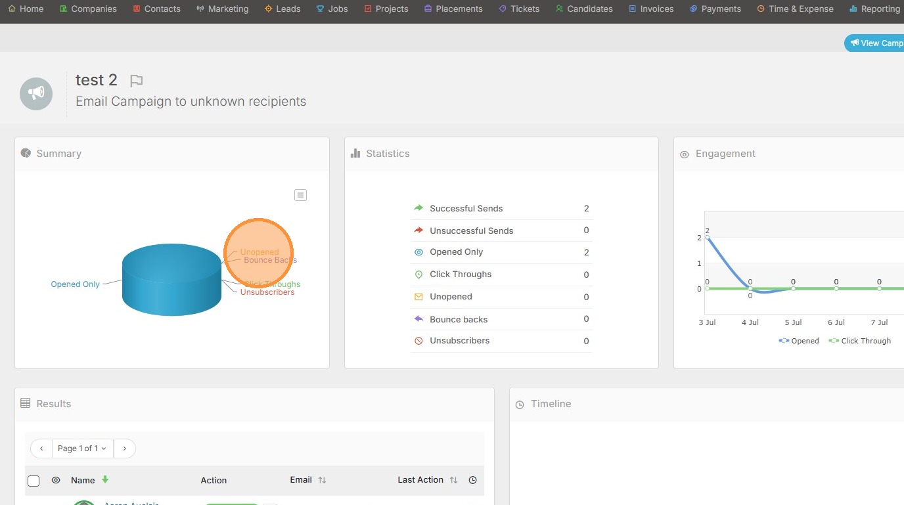The height and width of the screenshot is (505, 904).
Task: Click the 3 Jul data point with value 2
Action: tap(707, 237)
